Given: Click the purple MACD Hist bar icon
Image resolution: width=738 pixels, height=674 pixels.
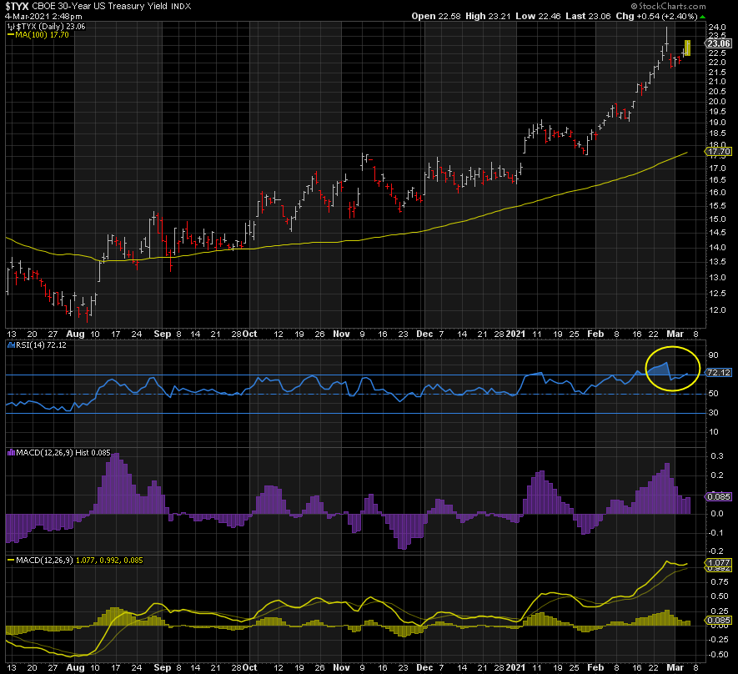Looking at the screenshot, I should 10,451.
